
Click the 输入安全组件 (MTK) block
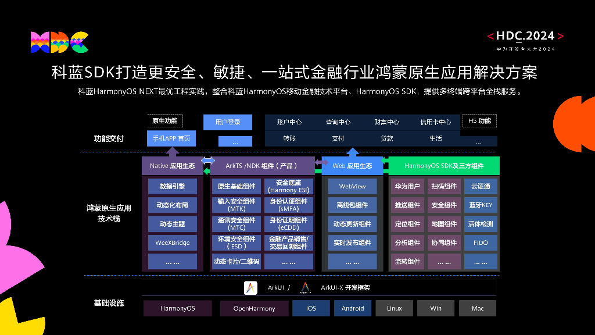236,205
